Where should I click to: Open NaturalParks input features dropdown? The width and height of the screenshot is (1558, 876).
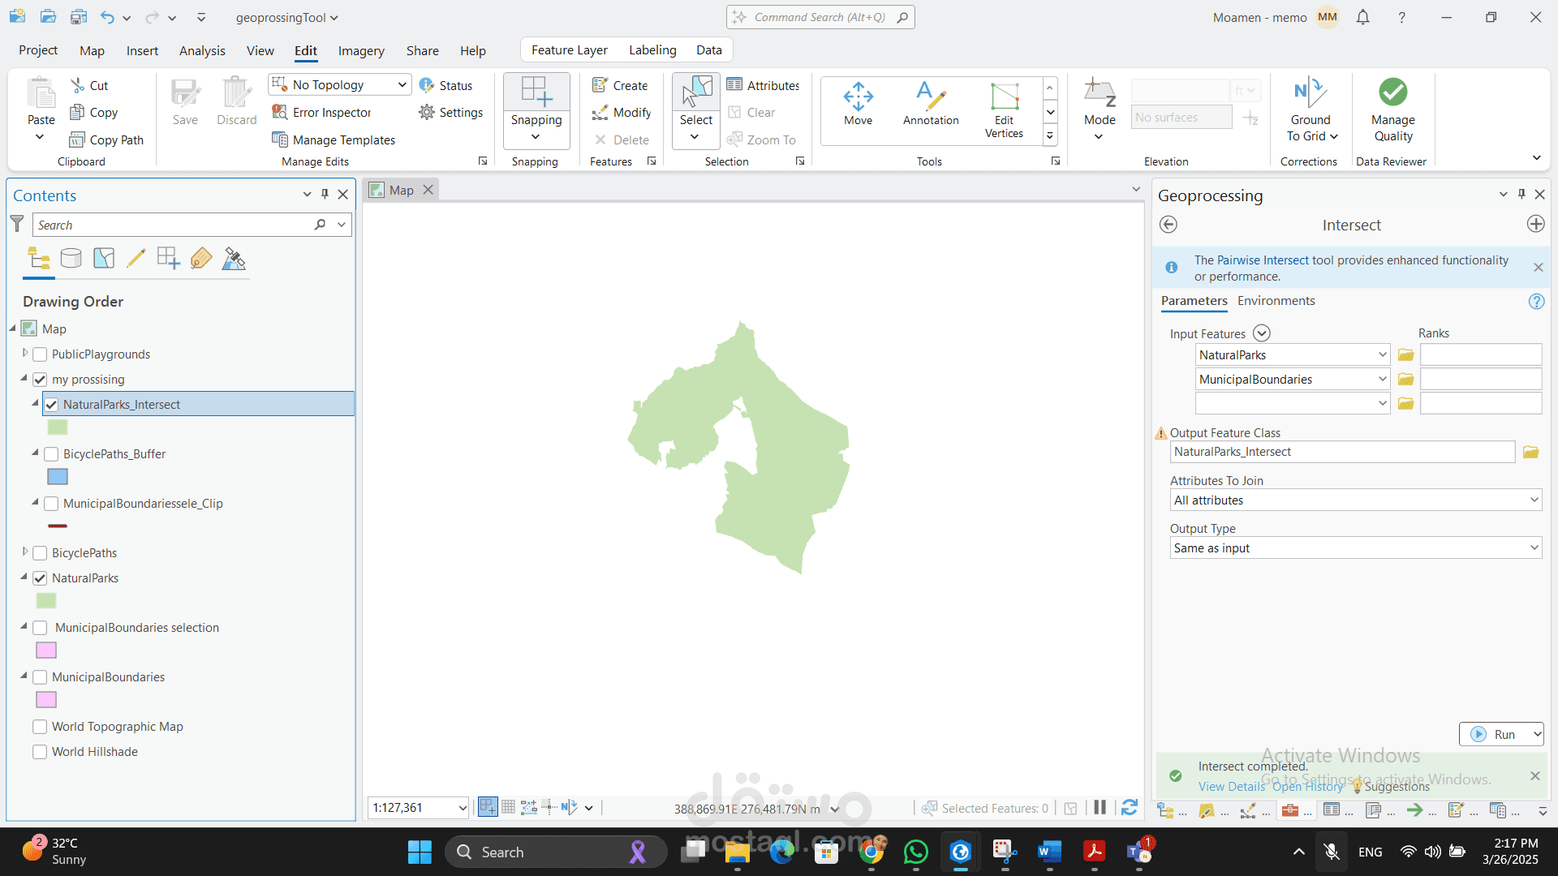pyautogui.click(x=1382, y=355)
